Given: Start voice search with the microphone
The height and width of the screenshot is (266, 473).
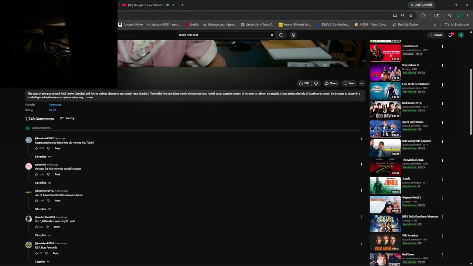Looking at the screenshot, I should (x=293, y=35).
